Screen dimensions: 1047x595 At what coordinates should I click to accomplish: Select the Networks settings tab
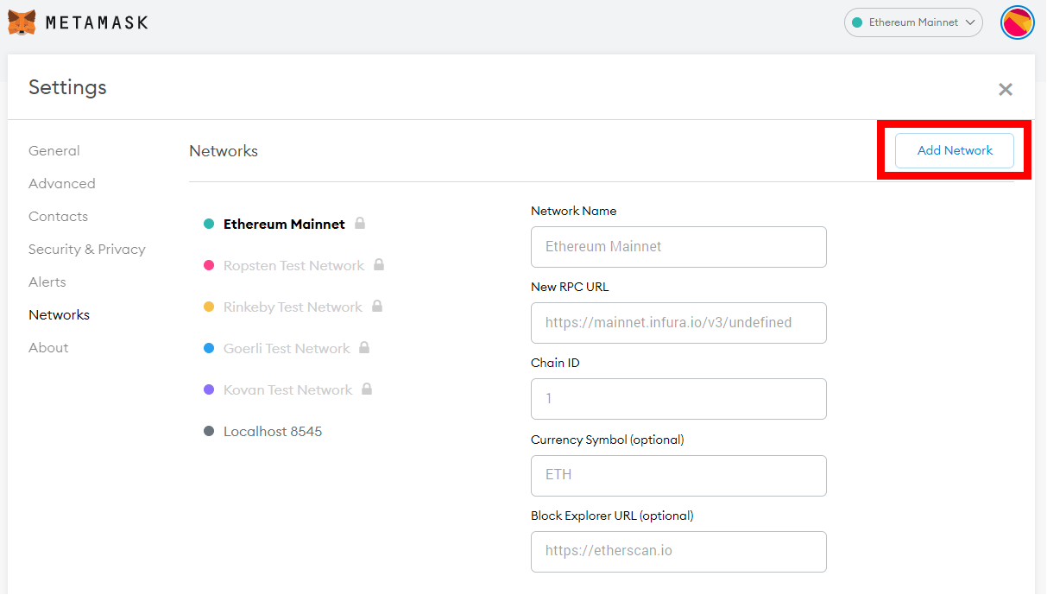click(x=59, y=314)
